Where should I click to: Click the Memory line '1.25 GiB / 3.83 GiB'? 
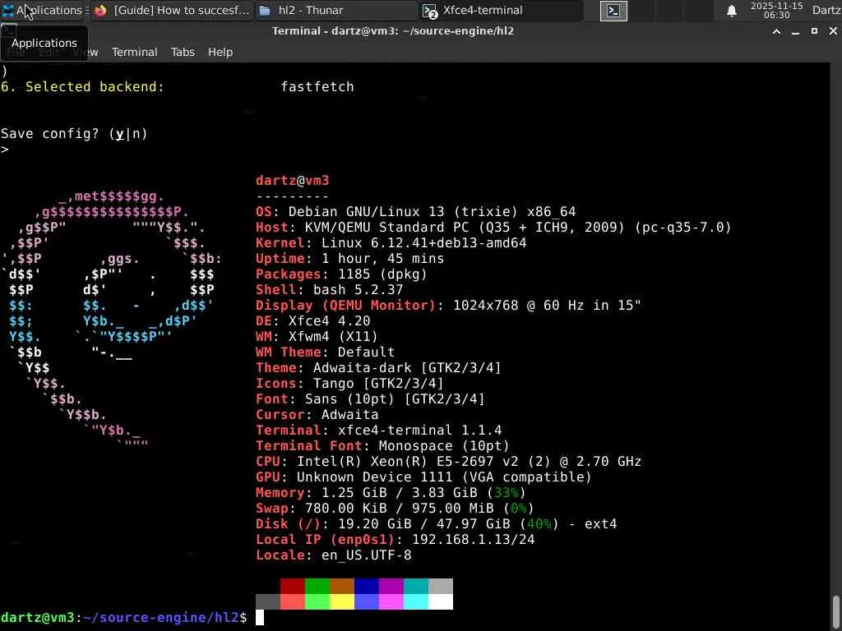pos(391,492)
